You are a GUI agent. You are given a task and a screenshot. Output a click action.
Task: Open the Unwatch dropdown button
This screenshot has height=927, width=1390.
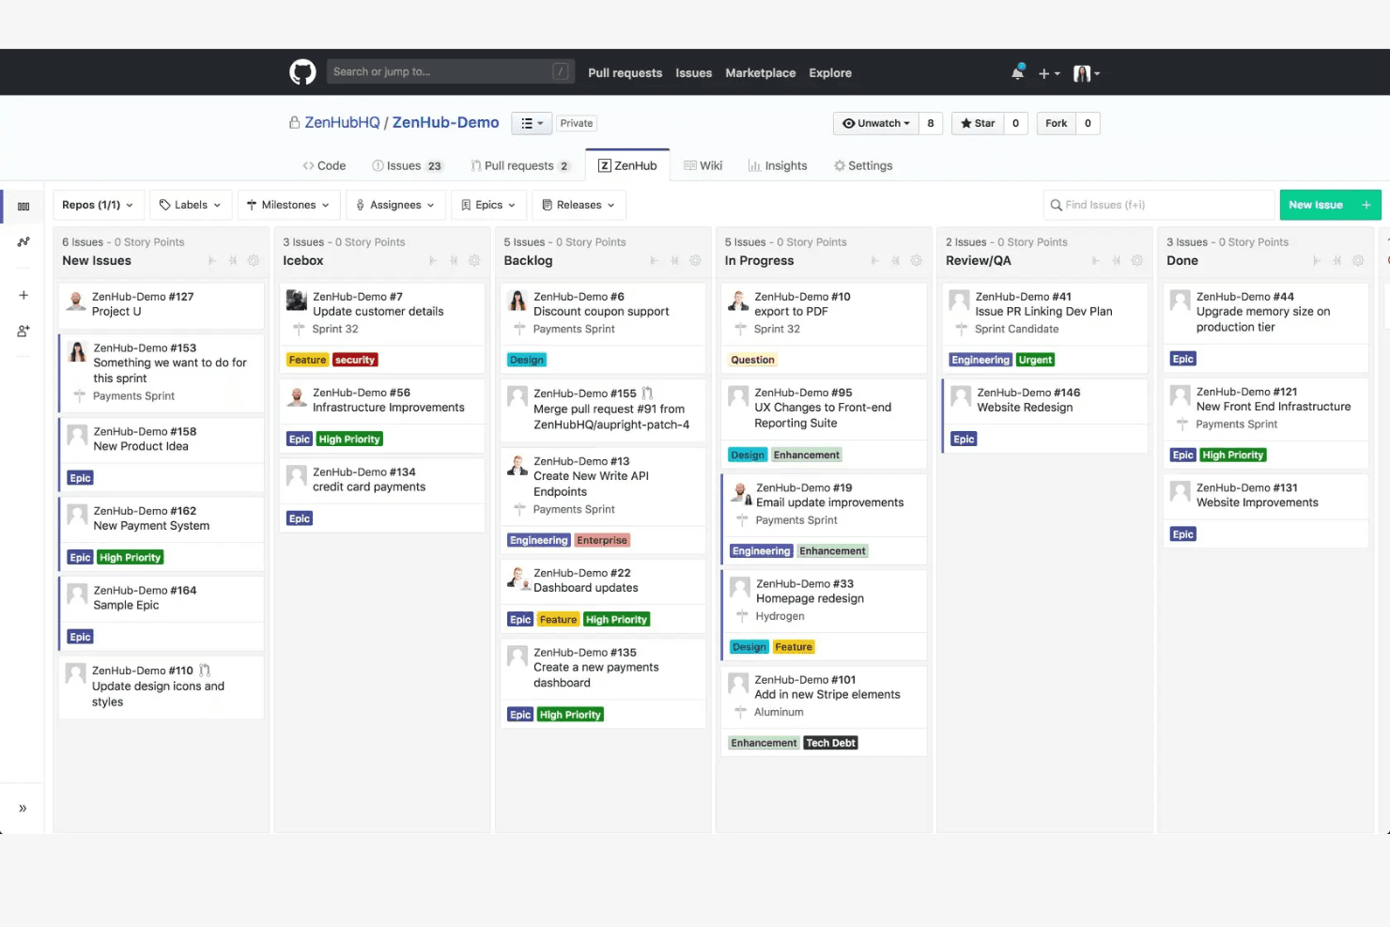tap(876, 123)
